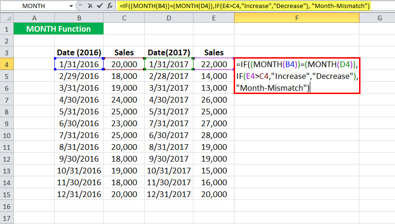The height and width of the screenshot is (224, 395).
Task: Select row 16 header
Action: click(x=7, y=207)
